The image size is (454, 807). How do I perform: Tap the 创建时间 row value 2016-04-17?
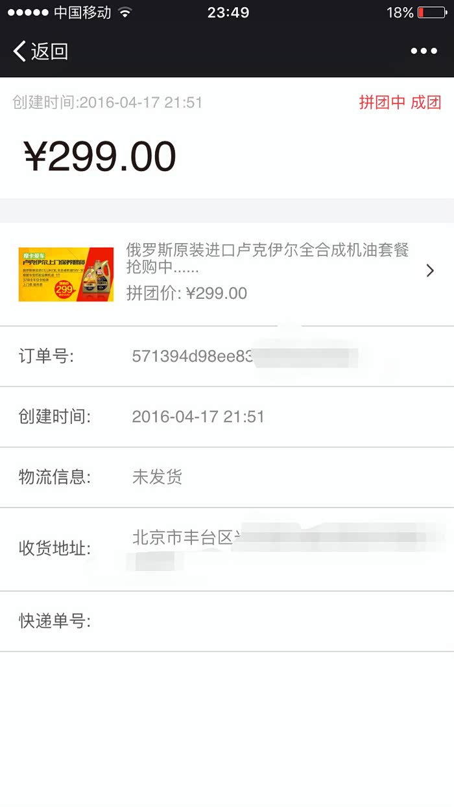click(198, 416)
